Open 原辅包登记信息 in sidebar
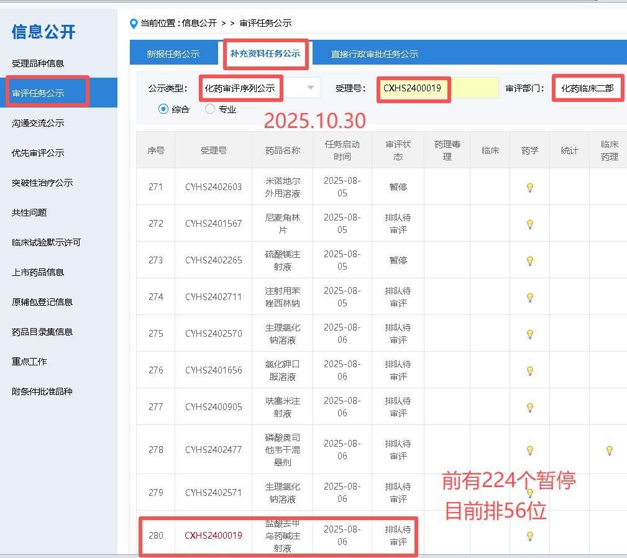The height and width of the screenshot is (558, 627). 42,302
